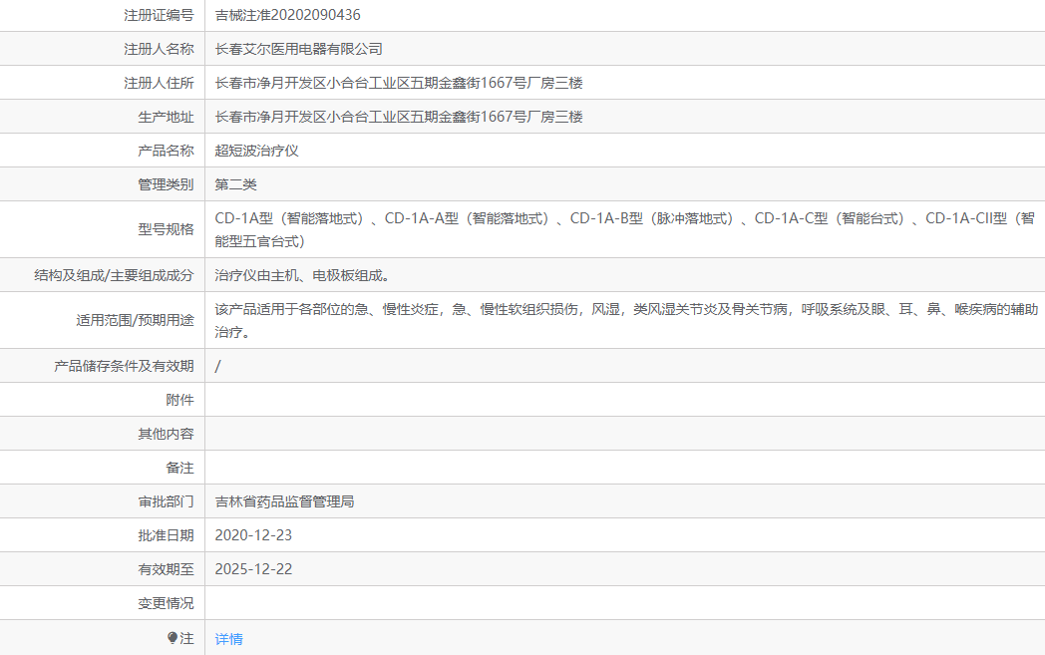Click the 生产地址 row label
Viewport: 1045px width, 655px height.
pos(166,118)
